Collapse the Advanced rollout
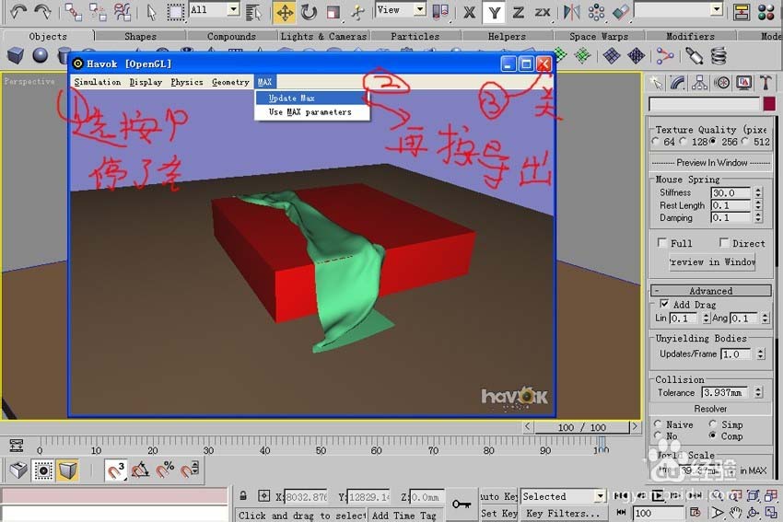The width and height of the screenshot is (783, 522). click(710, 290)
